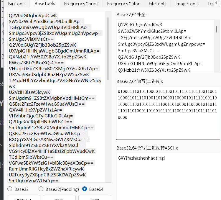Choose the Base32(Padding) option
The width and height of the screenshot is (221, 200).
tap(41, 189)
